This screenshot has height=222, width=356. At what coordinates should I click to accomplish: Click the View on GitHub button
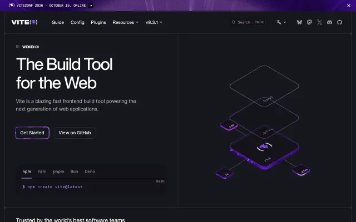[75, 133]
